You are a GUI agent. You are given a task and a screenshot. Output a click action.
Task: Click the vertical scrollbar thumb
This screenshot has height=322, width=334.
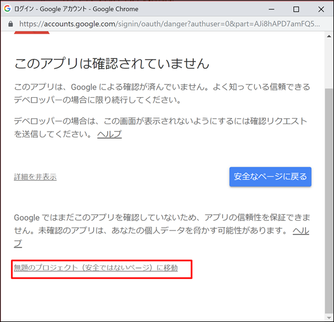pos(329,201)
